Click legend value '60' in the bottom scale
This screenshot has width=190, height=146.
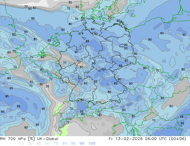click(47, 144)
